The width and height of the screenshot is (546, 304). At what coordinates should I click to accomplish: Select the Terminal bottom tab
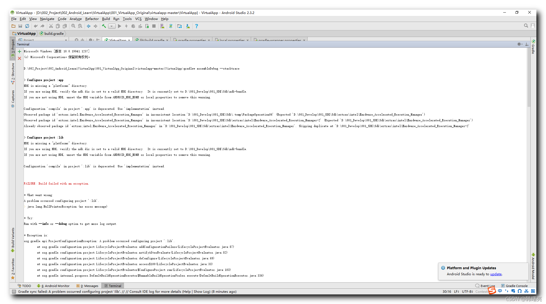tap(113, 286)
